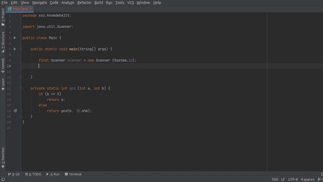323x182 pixels.
Task: Open the Terminal tool window
Action: pos(73,174)
